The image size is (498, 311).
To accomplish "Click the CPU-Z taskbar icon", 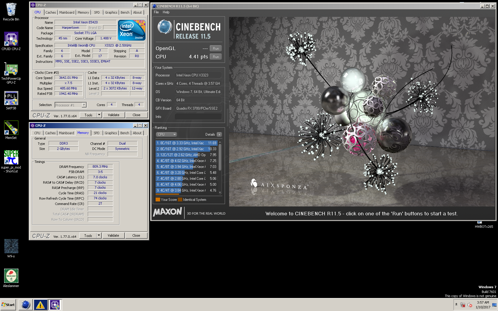I will [x=55, y=305].
